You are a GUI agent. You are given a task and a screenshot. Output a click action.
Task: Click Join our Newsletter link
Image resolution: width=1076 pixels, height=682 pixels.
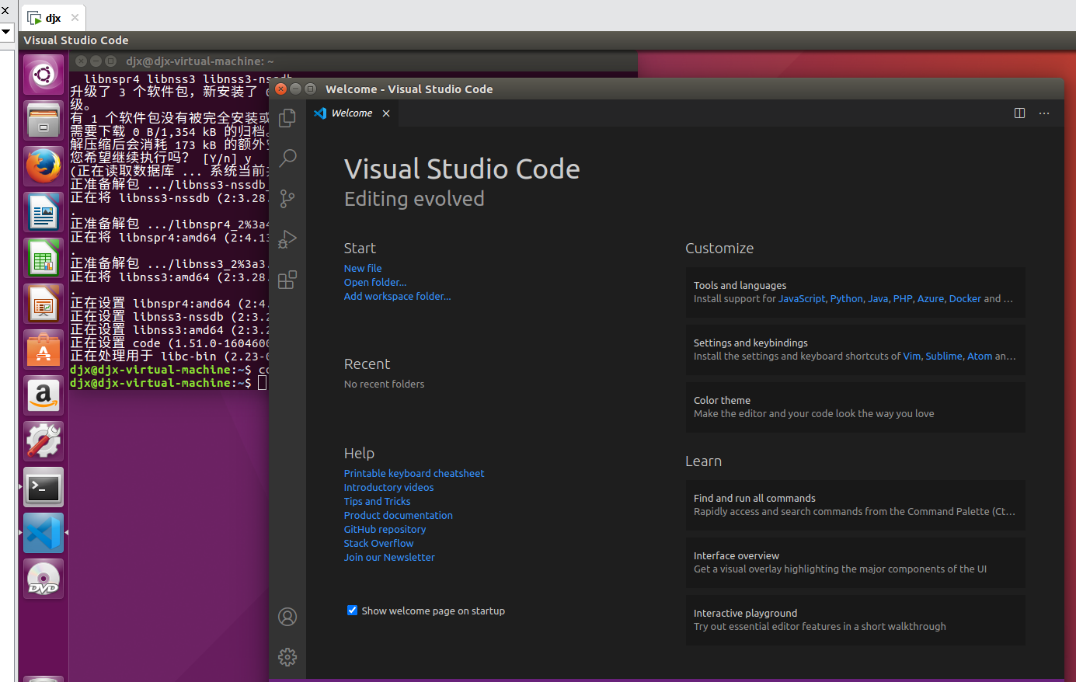pos(389,557)
